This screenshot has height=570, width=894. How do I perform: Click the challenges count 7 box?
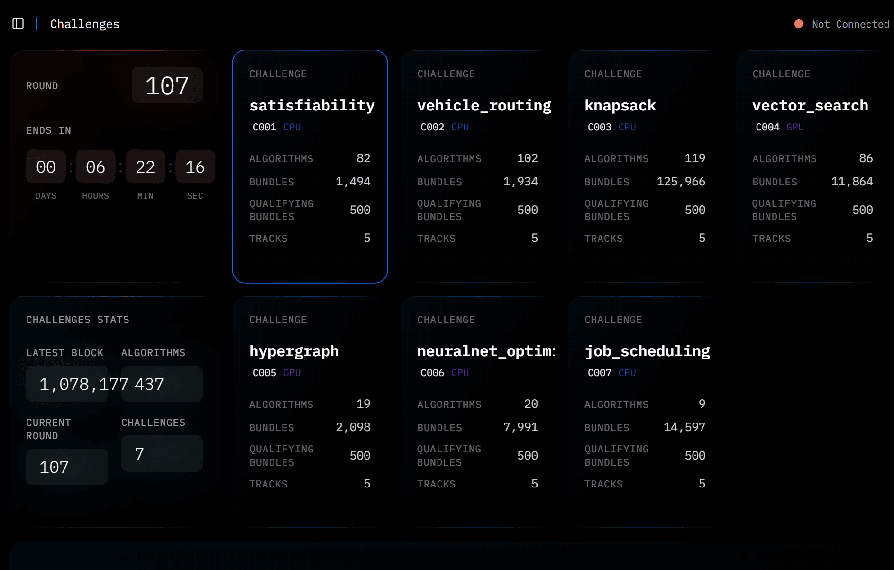click(x=162, y=454)
